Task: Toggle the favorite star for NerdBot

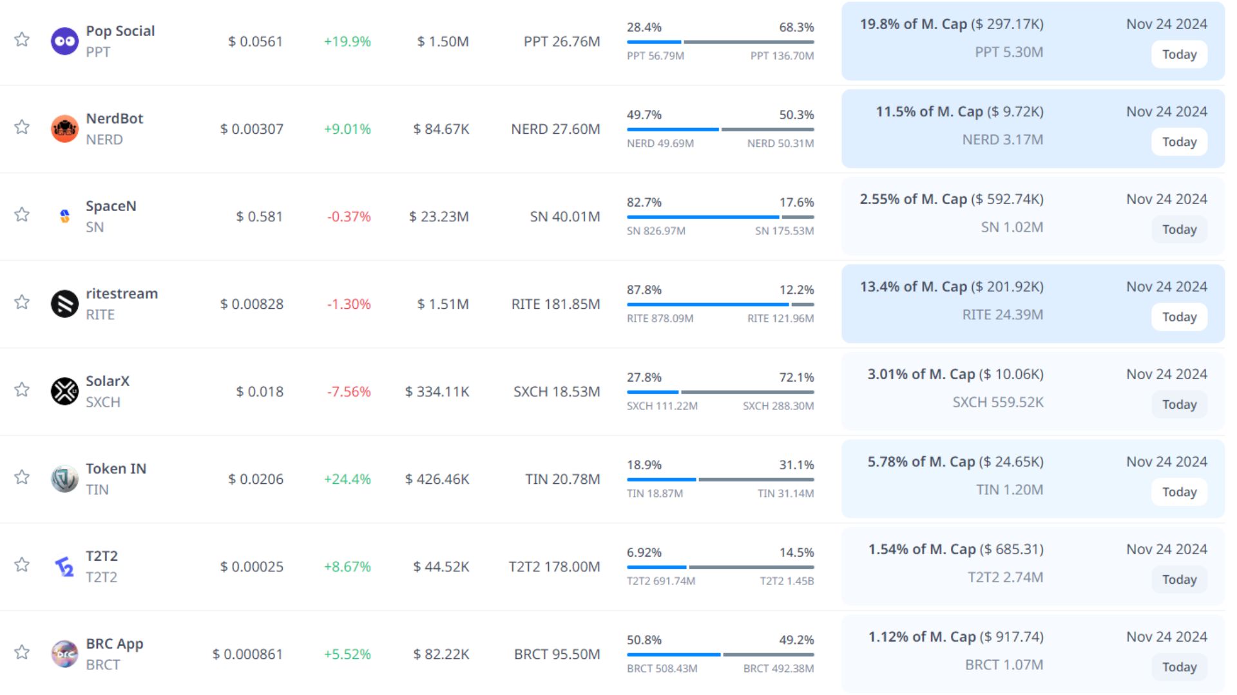Action: coord(22,127)
